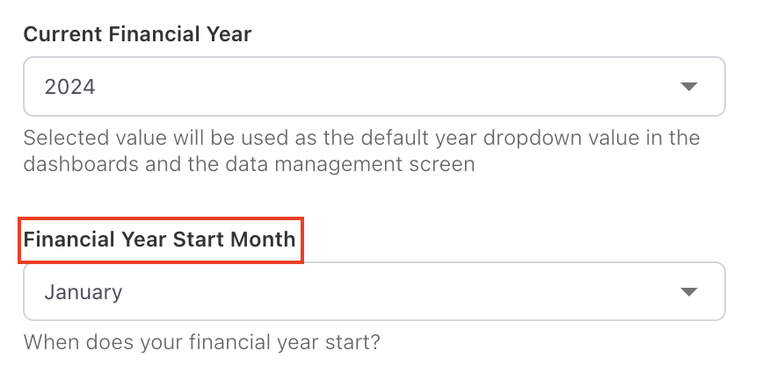Click the "When does your financial year start?" text
Viewport: 784px width, 379px height.
pos(201,341)
